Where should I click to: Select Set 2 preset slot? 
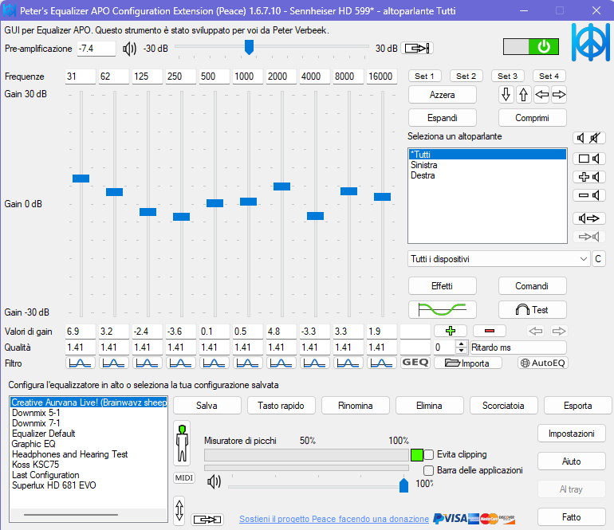(466, 76)
